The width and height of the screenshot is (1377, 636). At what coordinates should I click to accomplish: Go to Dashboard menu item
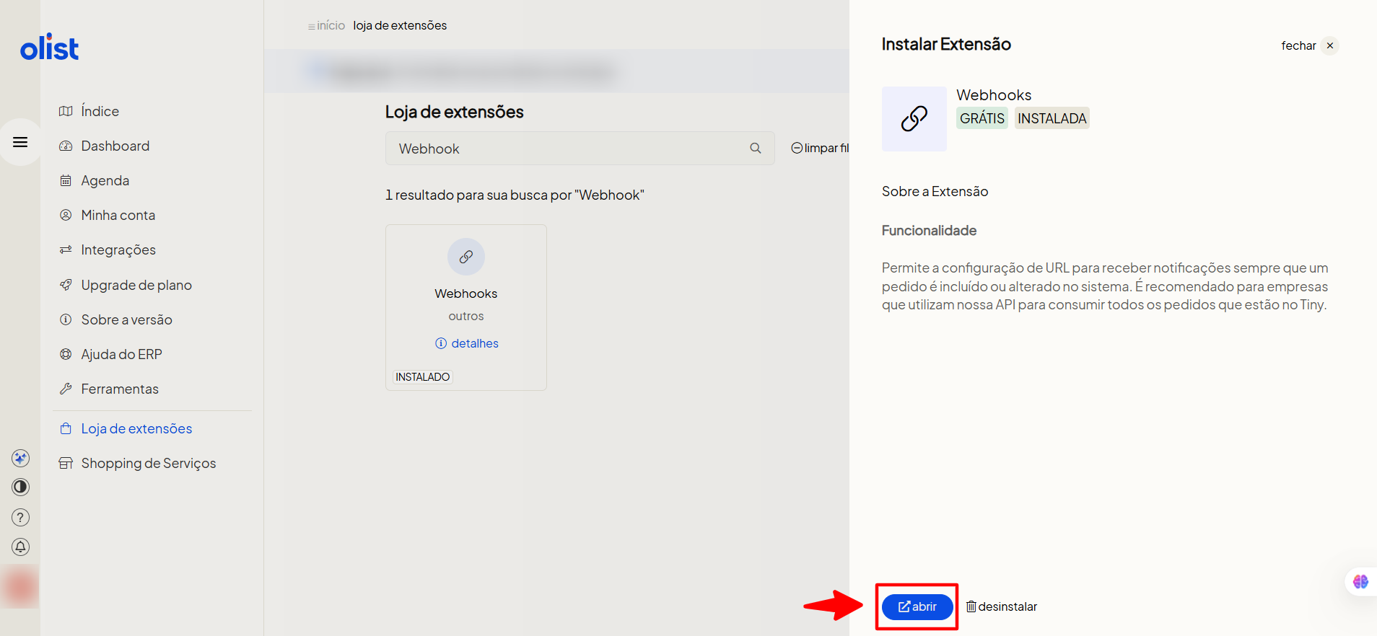(115, 146)
